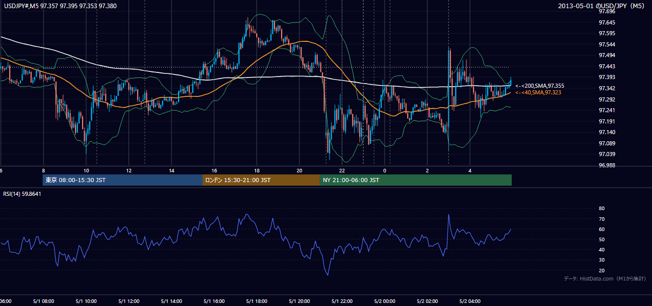This screenshot has width=652, height=306.
Task: Click the 5/1 18:00 bottom time label
Action: tap(257, 301)
